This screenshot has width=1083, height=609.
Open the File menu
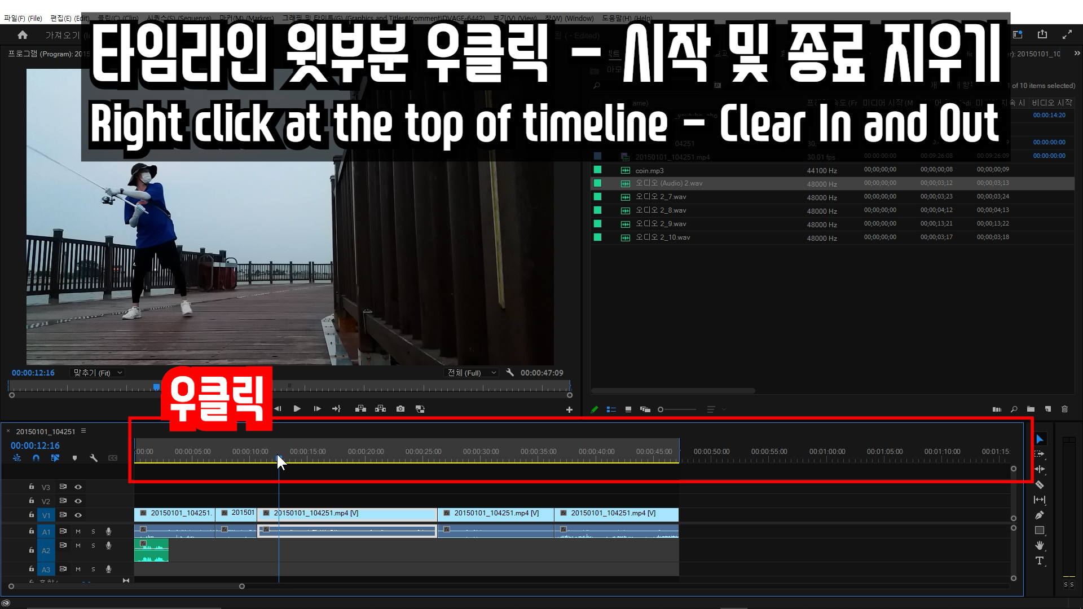click(23, 18)
